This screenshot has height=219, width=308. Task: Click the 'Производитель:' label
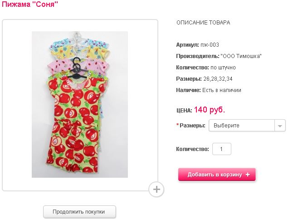point(197,56)
